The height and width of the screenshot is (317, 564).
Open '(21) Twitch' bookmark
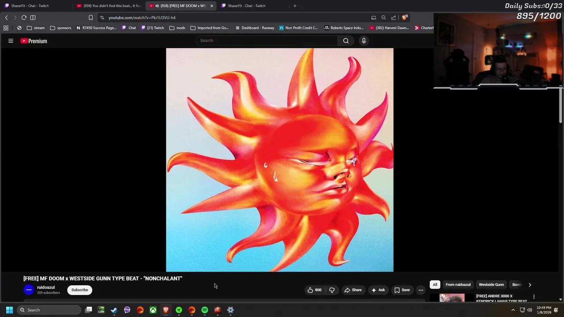(x=152, y=28)
